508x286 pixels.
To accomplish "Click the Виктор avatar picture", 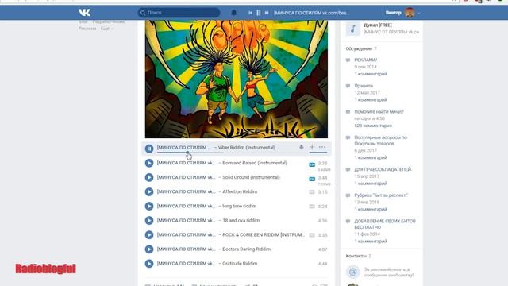I will coord(410,13).
